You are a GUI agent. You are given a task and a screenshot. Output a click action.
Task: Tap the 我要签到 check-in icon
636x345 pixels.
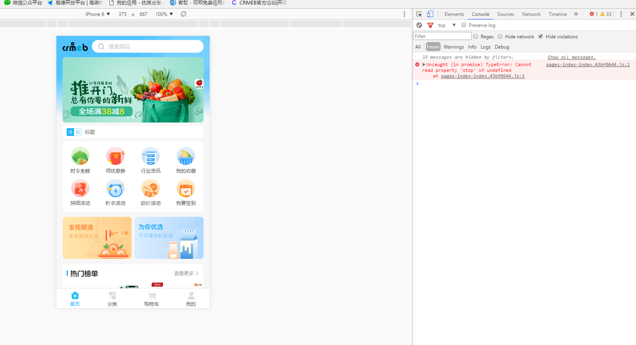[x=186, y=188]
